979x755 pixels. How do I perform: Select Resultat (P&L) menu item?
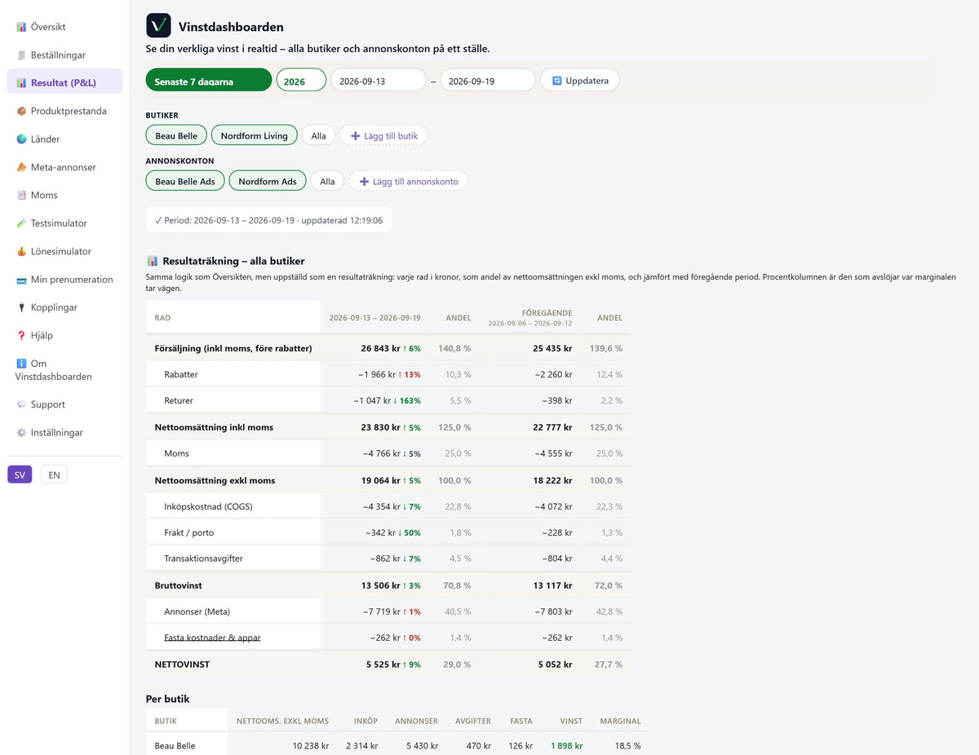(64, 82)
